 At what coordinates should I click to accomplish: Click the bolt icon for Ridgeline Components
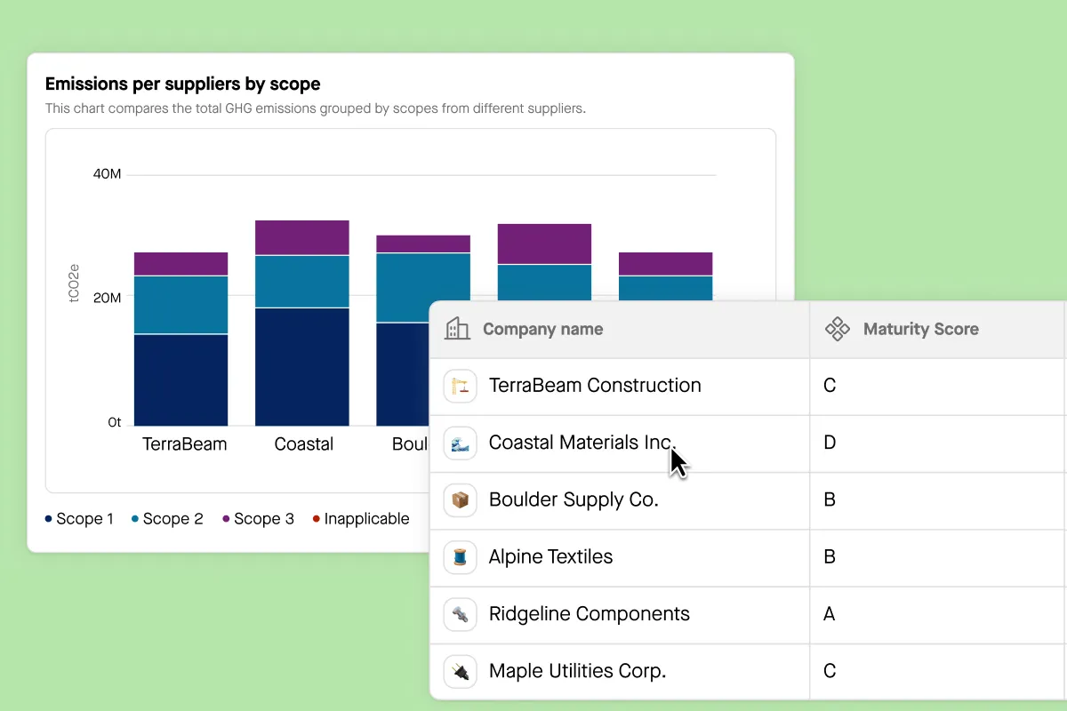pyautogui.click(x=460, y=614)
